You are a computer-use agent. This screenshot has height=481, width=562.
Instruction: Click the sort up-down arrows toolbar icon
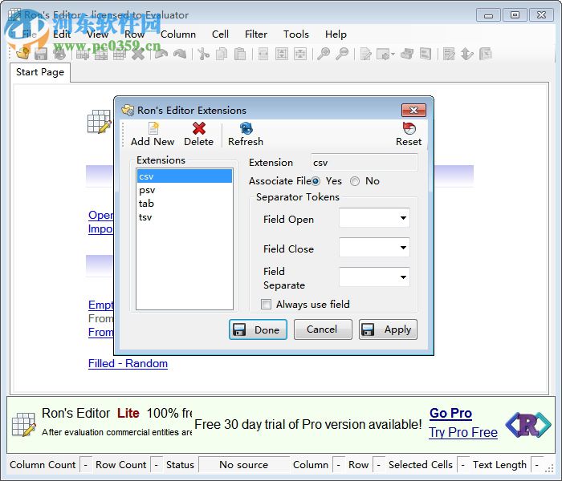click(466, 54)
